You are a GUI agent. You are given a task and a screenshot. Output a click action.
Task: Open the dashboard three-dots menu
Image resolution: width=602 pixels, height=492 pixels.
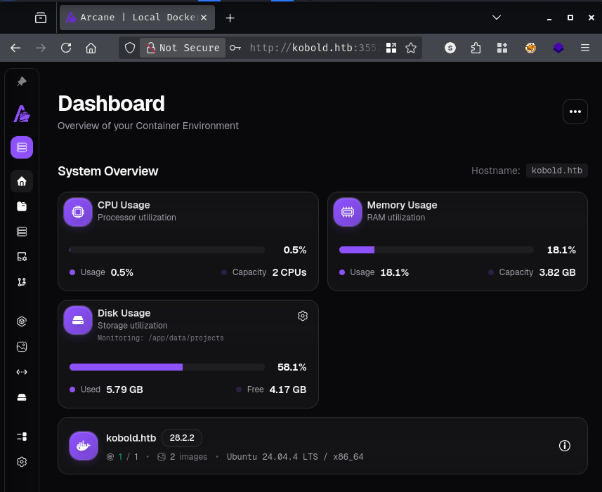[x=575, y=112]
